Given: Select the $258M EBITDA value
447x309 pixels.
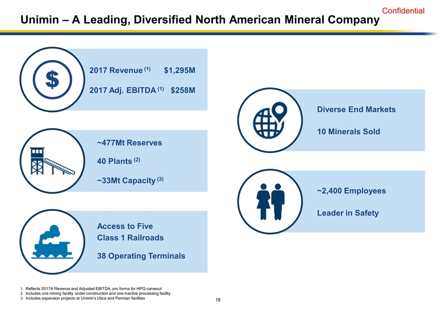Looking at the screenshot, I should coord(183,90).
